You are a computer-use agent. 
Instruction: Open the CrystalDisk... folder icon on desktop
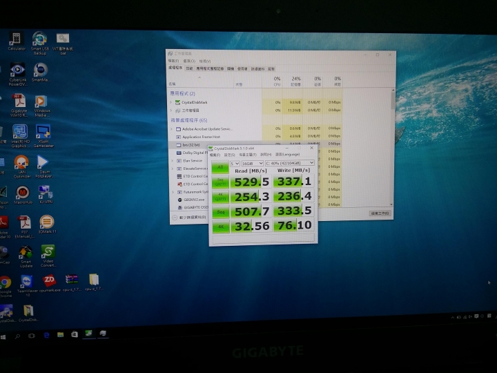(x=28, y=314)
